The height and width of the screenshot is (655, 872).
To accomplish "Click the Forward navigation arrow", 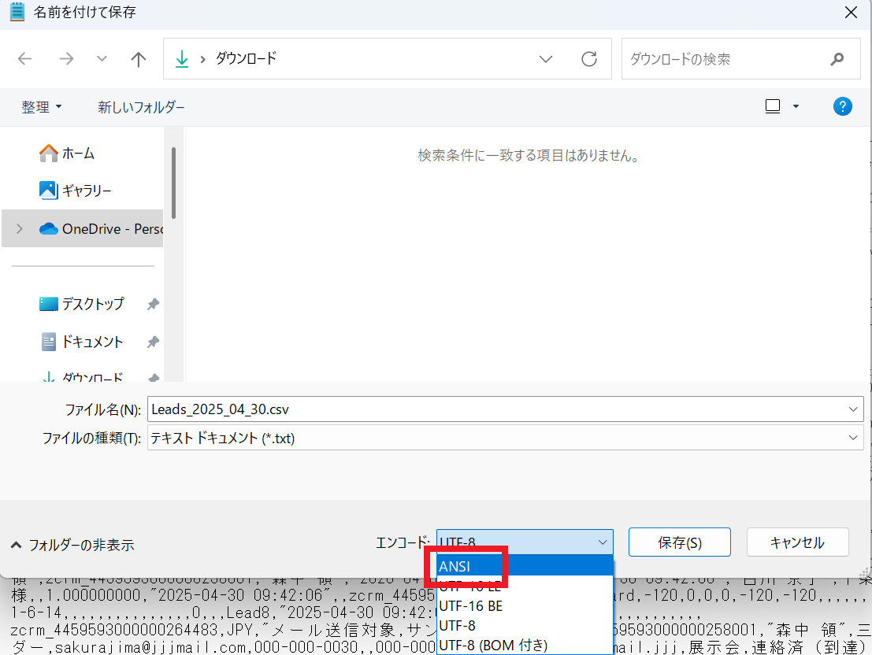I will 66,59.
